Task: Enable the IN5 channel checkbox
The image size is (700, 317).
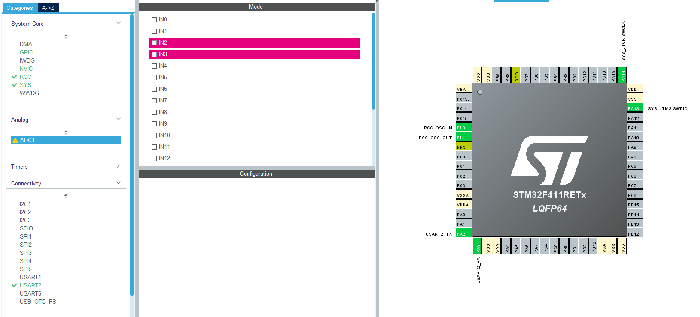Action: point(154,78)
